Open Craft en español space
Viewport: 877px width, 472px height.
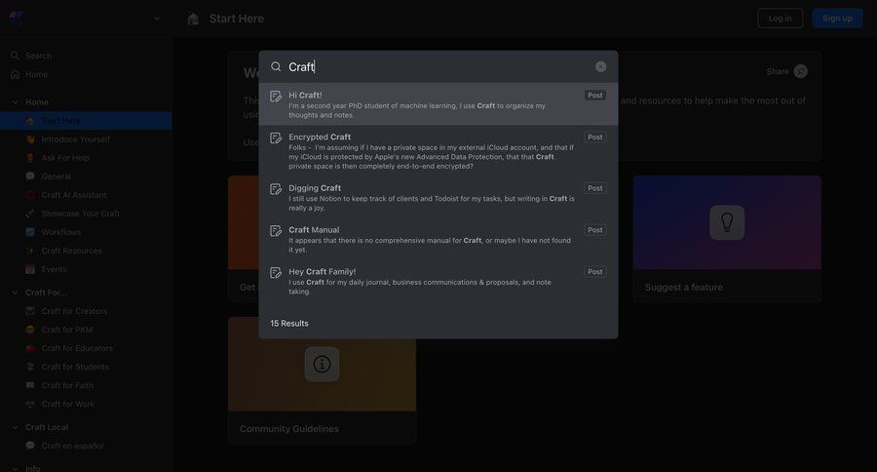click(x=86, y=446)
